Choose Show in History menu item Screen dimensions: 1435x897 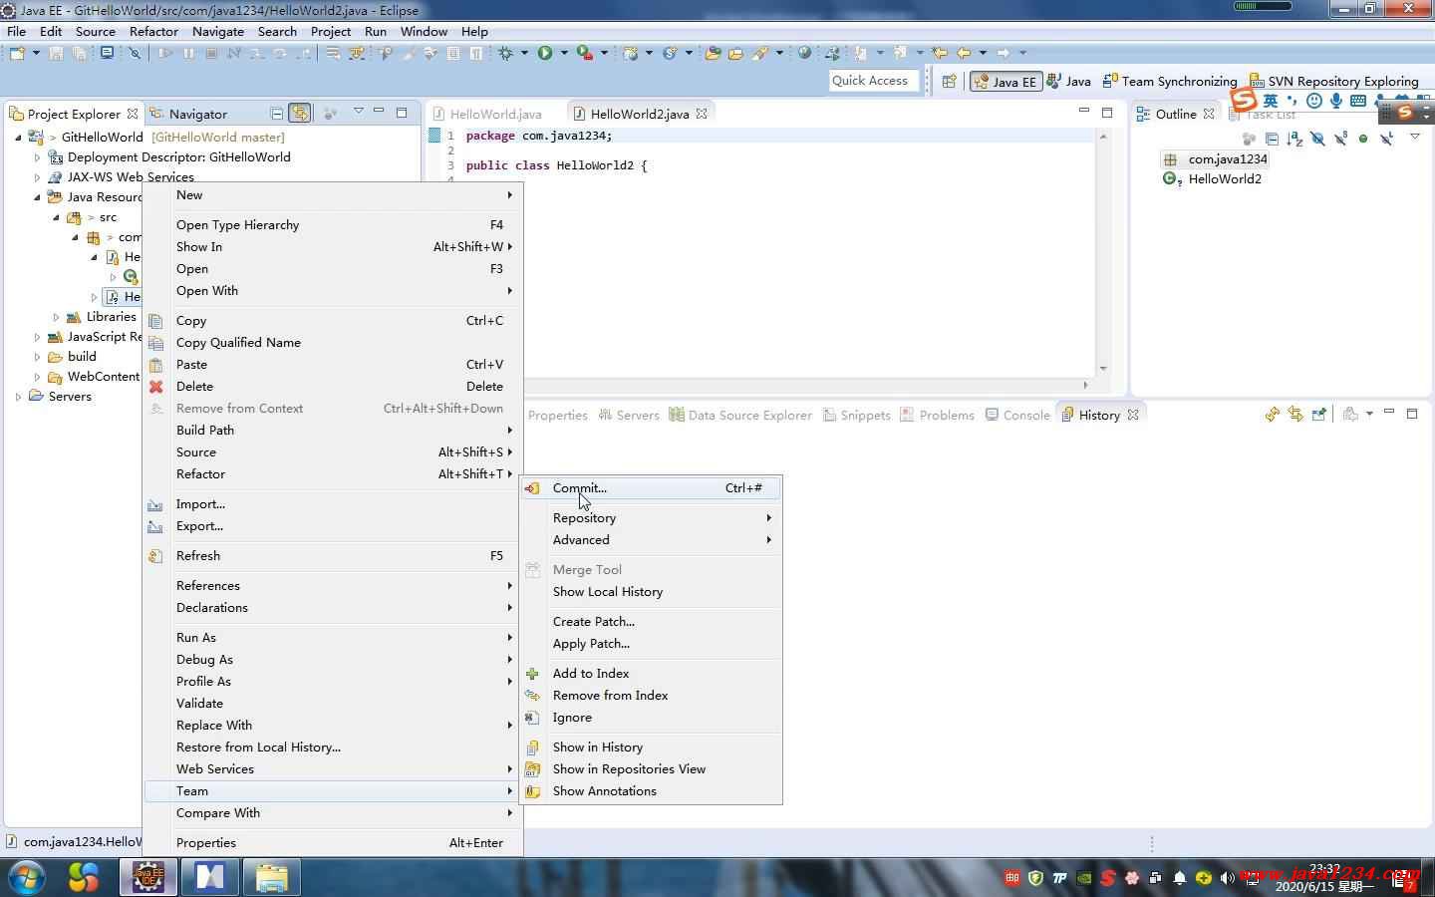[651, 747]
